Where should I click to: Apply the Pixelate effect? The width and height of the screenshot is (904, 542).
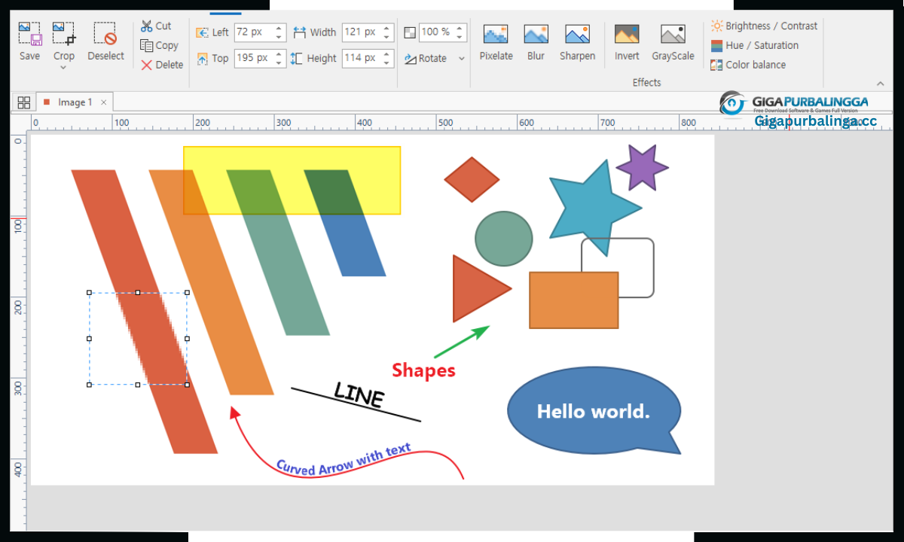[x=496, y=43]
